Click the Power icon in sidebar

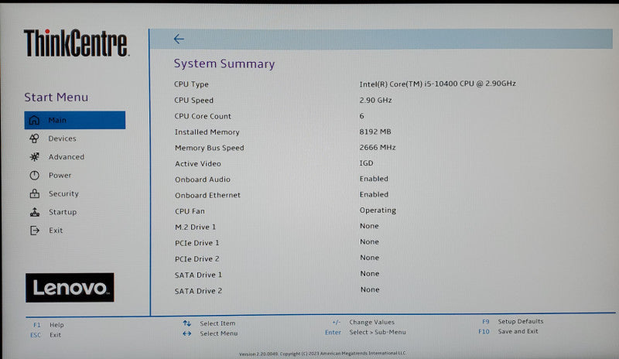click(x=34, y=175)
